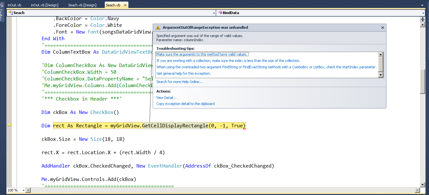Open 'Make sure the arguments' troubleshooting tip
Image resolution: width=429 pixels, height=195 pixels.
pos(203,54)
